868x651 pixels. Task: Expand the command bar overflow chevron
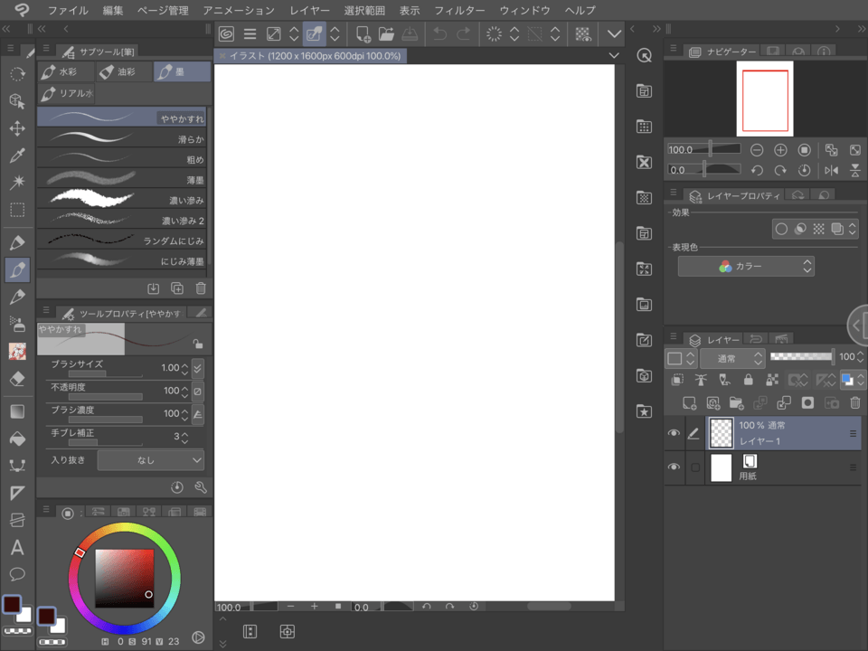click(x=614, y=33)
